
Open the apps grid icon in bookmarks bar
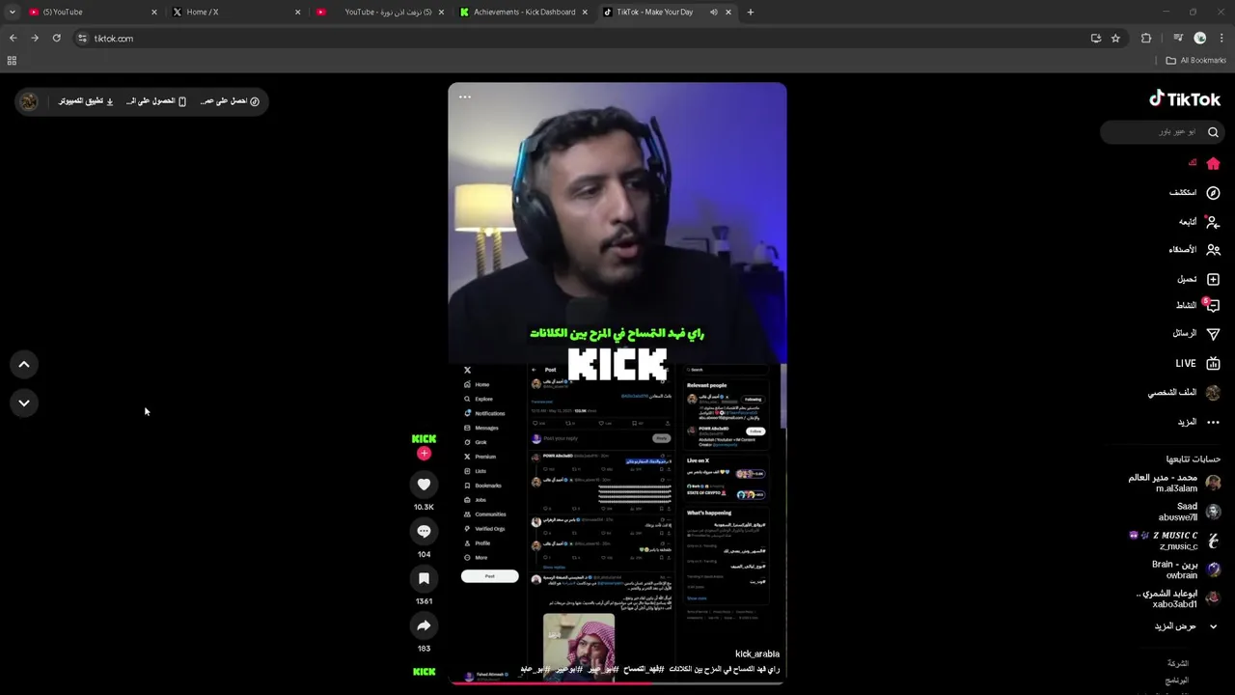[x=12, y=60]
